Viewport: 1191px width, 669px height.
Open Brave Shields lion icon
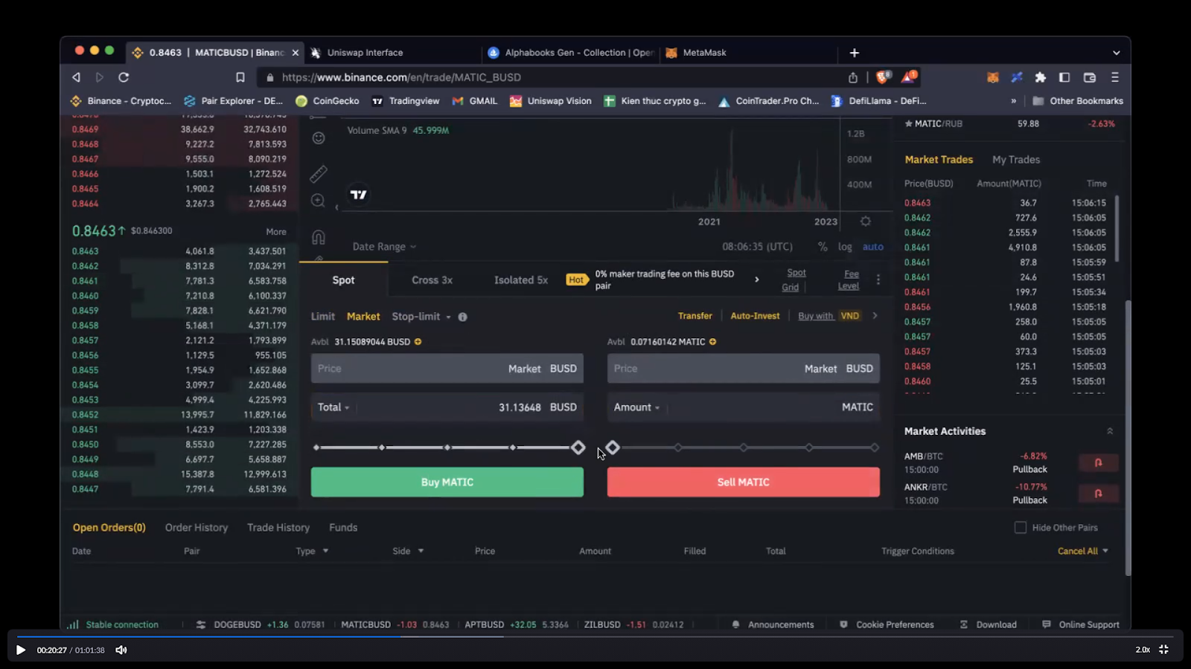(884, 77)
